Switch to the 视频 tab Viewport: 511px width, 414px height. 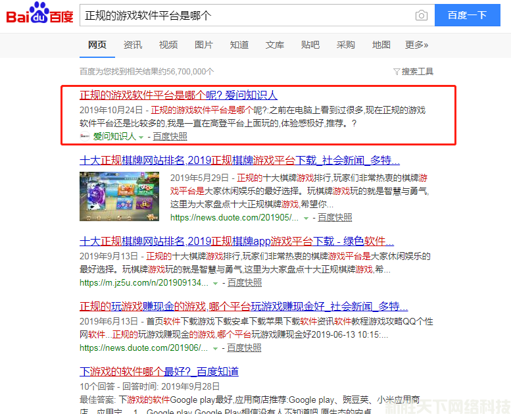tap(168, 45)
